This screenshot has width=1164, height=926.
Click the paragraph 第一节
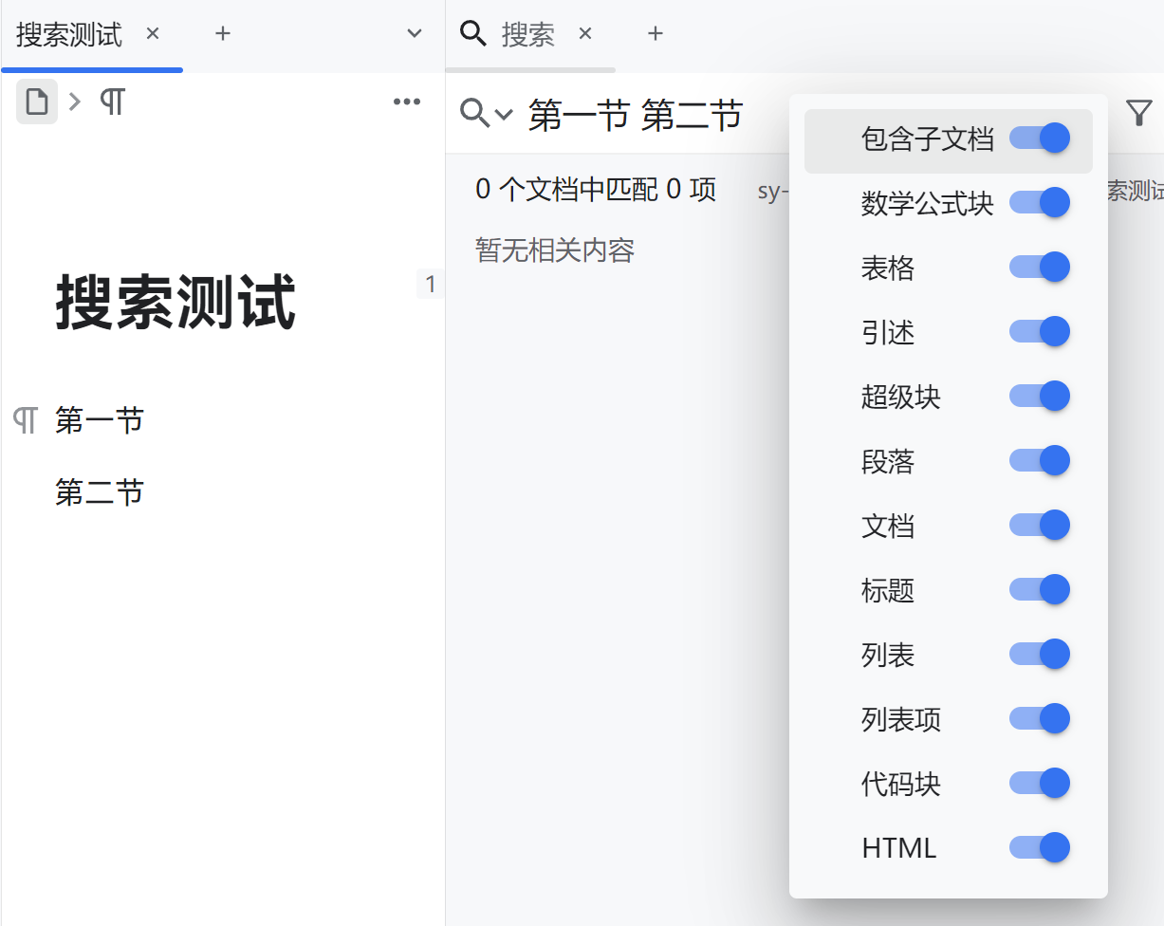pos(100,420)
